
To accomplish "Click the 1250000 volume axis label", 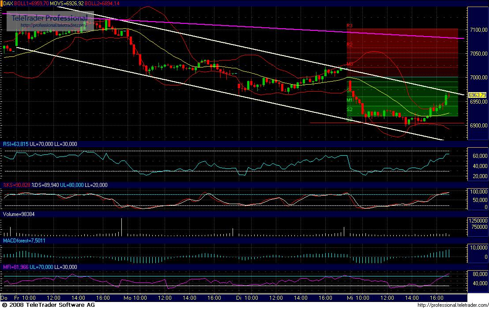I will (478, 221).
